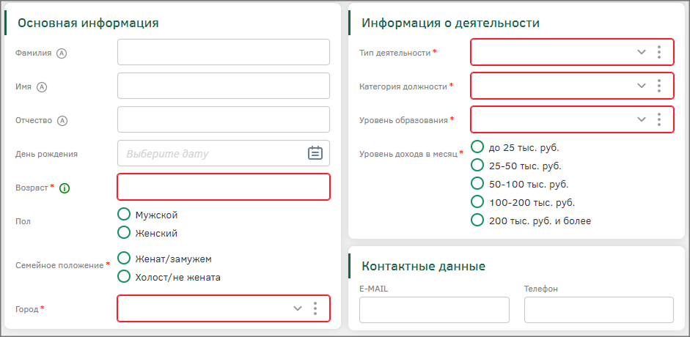Click the Телефон input field
The width and height of the screenshot is (690, 337).
598,310
